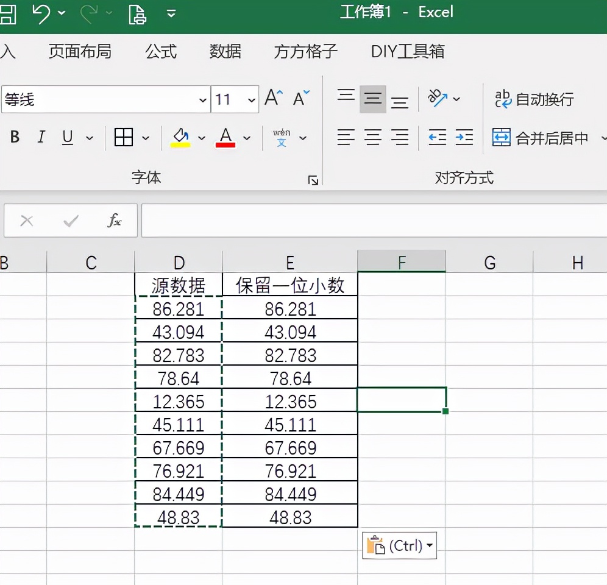
Task: Click the Increase Font Size icon
Action: [274, 98]
